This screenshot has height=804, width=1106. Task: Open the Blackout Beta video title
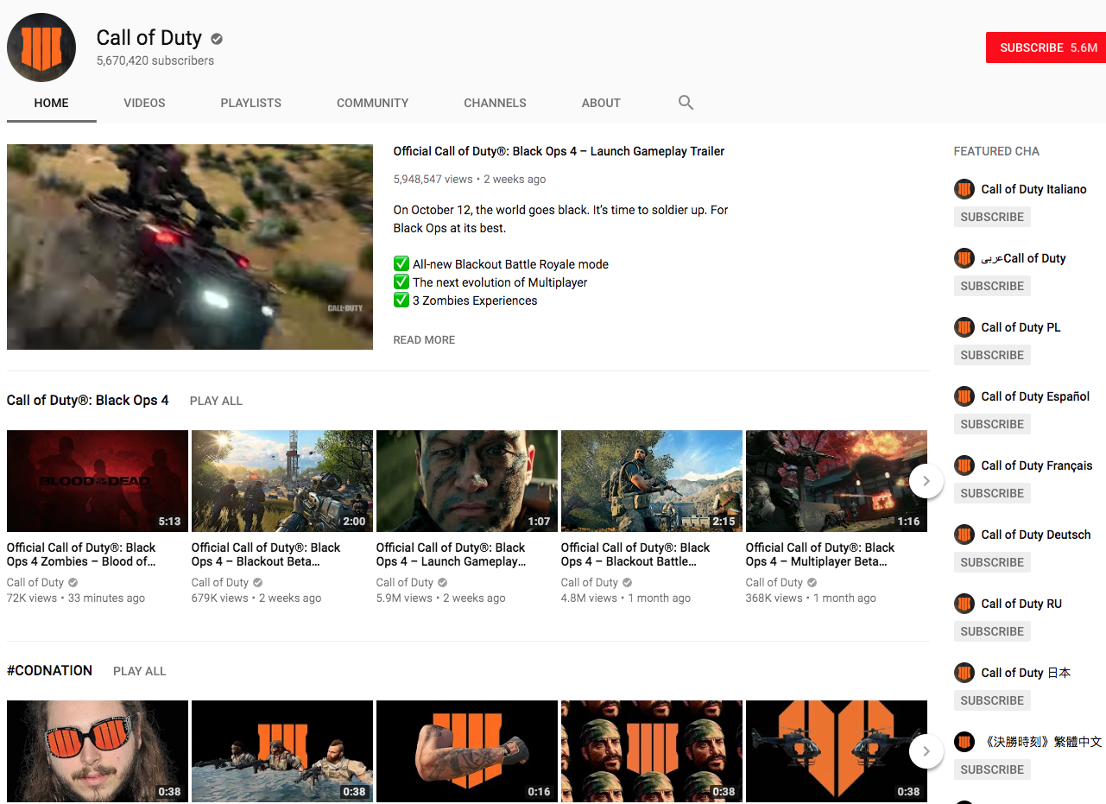pos(266,554)
